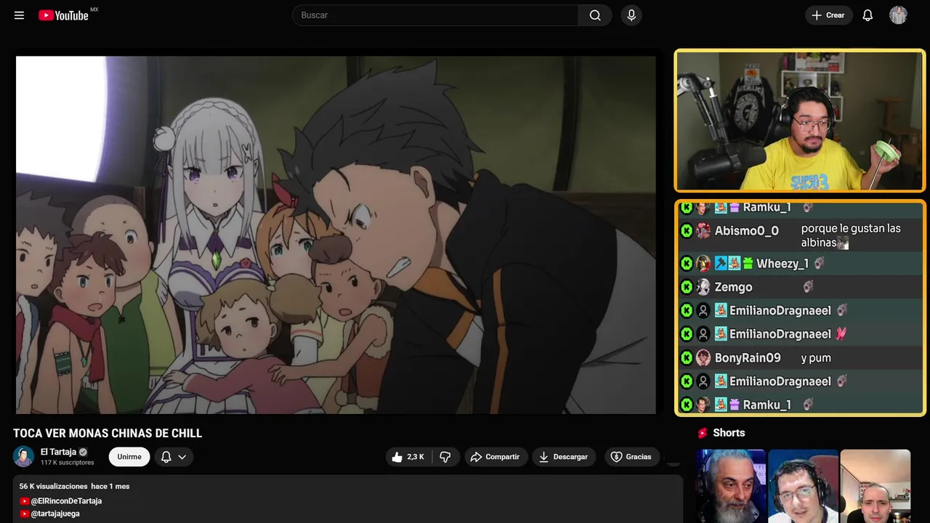
Task: Click the Kick icon beside Wheezy_1
Action: pos(687,264)
